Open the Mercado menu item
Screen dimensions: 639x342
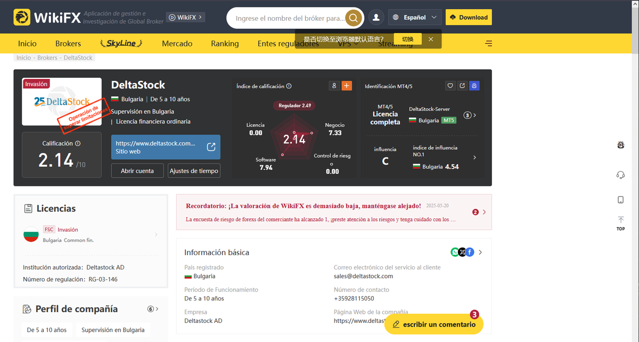(x=177, y=44)
